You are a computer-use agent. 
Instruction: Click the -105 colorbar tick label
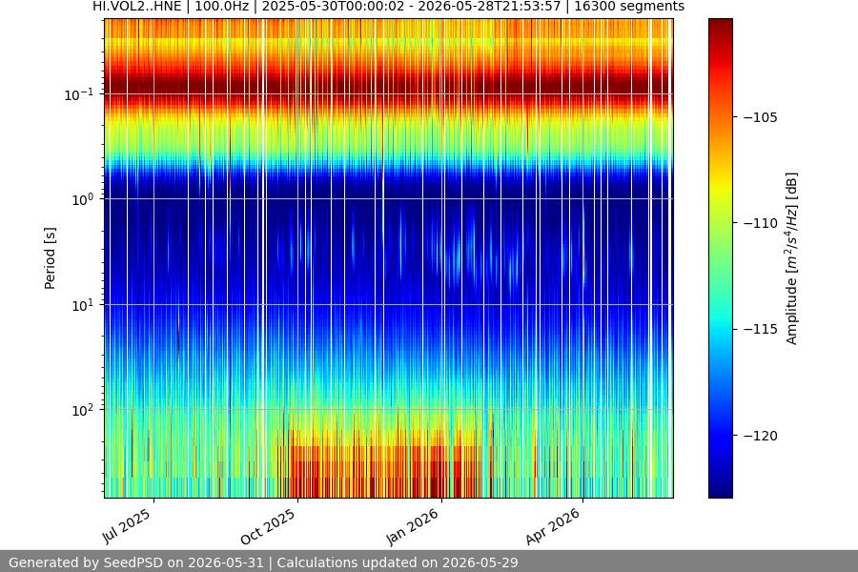coord(761,117)
